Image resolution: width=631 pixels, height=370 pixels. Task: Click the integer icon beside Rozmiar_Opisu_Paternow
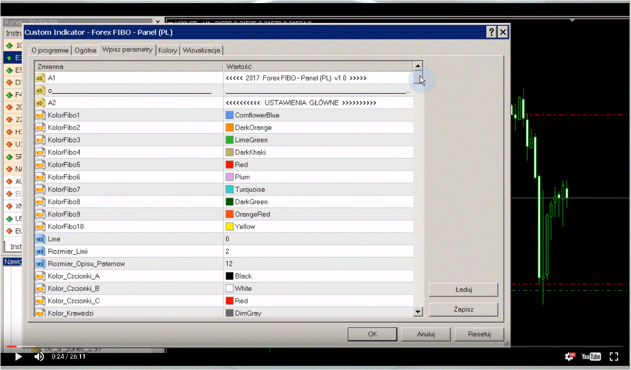click(40, 264)
